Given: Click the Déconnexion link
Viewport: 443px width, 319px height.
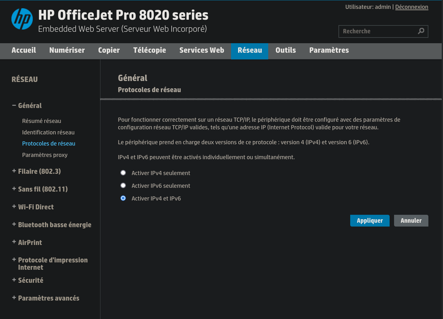Looking at the screenshot, I should (412, 7).
